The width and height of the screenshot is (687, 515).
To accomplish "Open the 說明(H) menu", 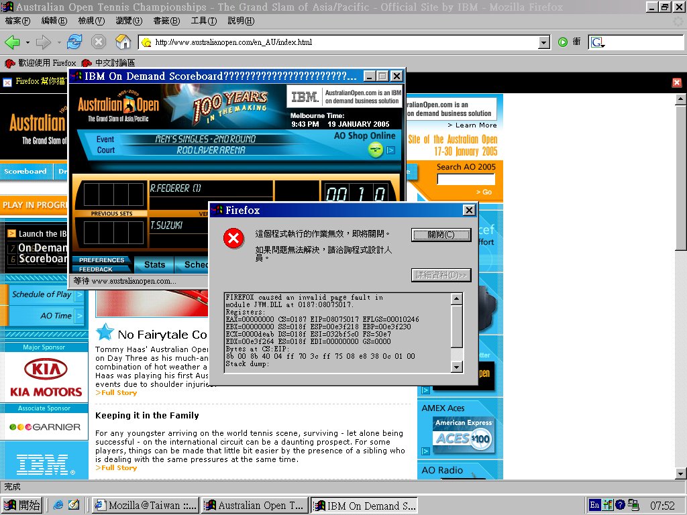I will pos(241,21).
